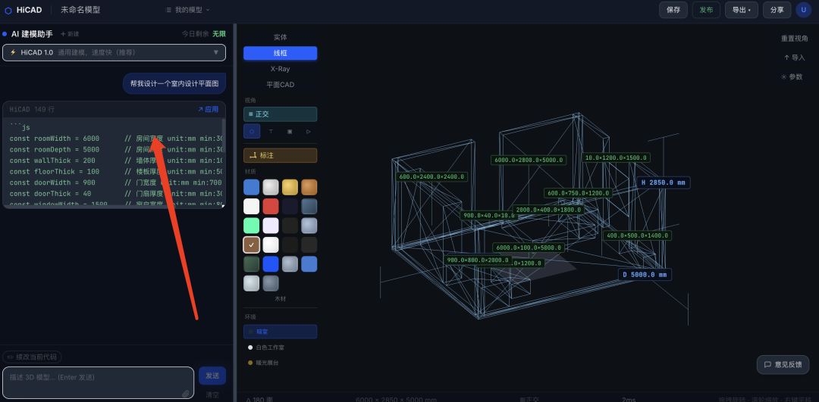Pick the red material swatch

click(x=271, y=207)
